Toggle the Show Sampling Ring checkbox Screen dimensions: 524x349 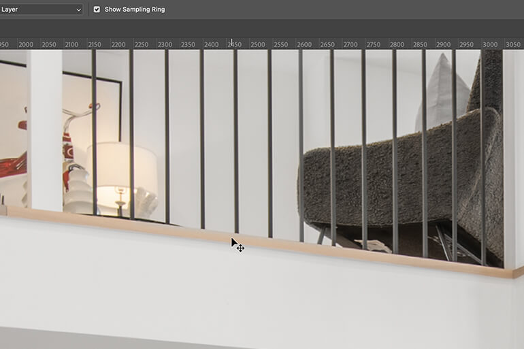pos(97,10)
